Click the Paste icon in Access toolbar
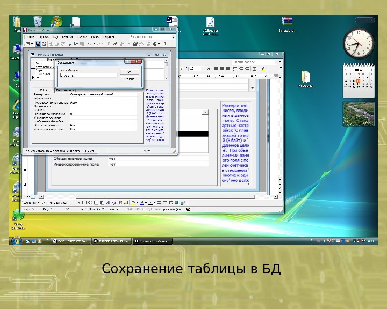 pos(82,44)
